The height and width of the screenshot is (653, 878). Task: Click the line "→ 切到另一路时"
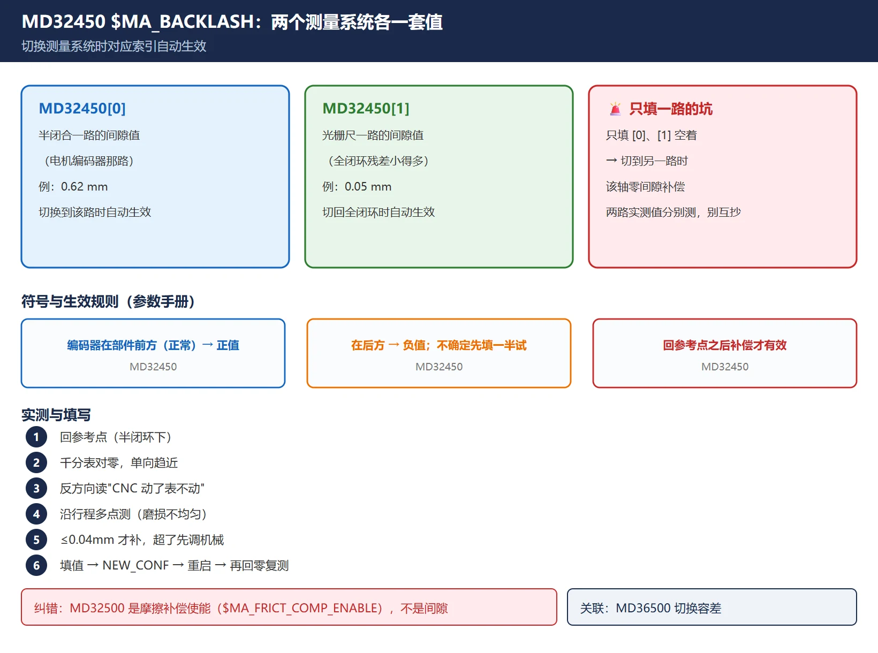(647, 161)
